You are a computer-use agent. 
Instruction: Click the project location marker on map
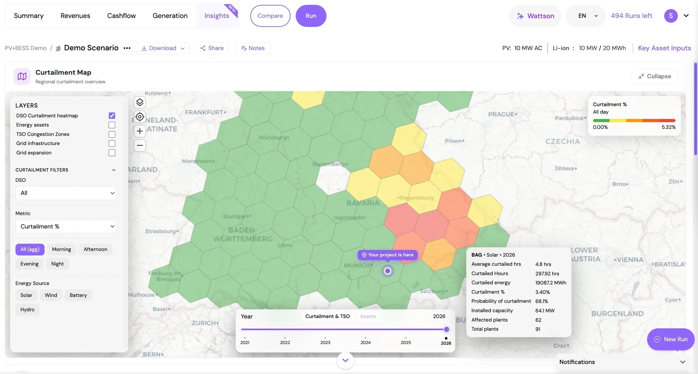coord(388,271)
